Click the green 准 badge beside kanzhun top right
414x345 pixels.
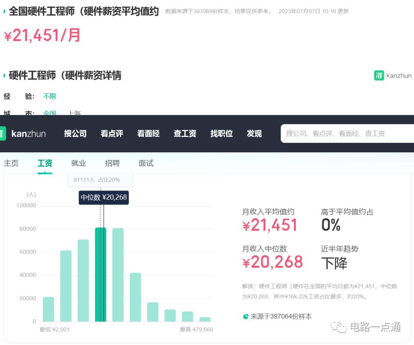click(379, 75)
